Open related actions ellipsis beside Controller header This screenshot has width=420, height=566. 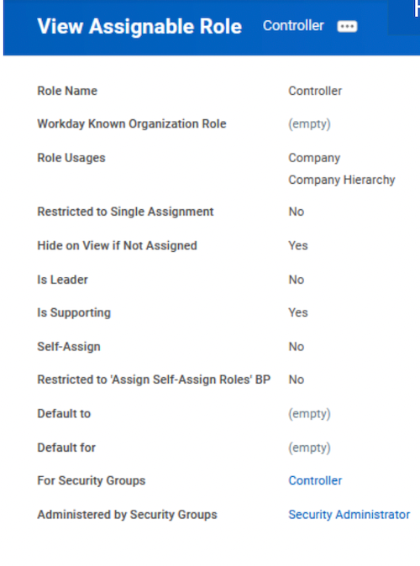pos(347,26)
